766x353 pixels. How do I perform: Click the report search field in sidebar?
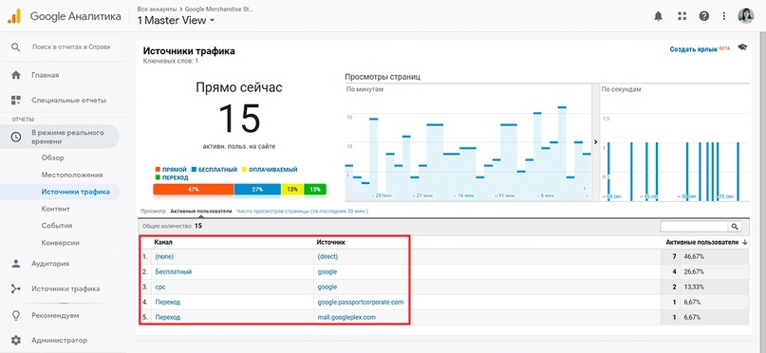click(71, 47)
